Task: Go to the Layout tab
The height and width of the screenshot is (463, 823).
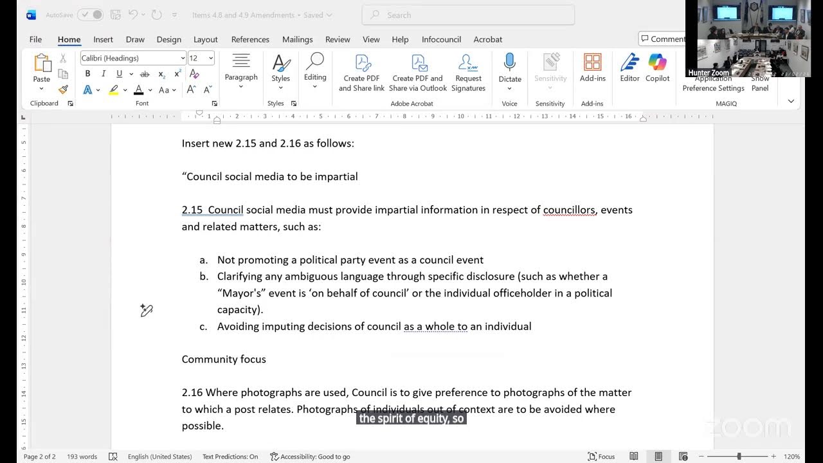Action: pos(206,39)
